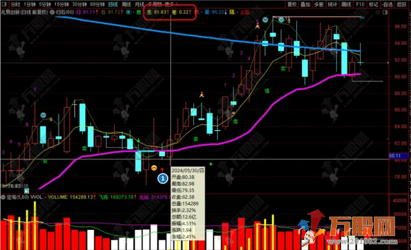Image resolution: width=411 pixels, height=250 pixels.
Task: Expand the 更多 periods menu
Action: [x=171, y=5]
